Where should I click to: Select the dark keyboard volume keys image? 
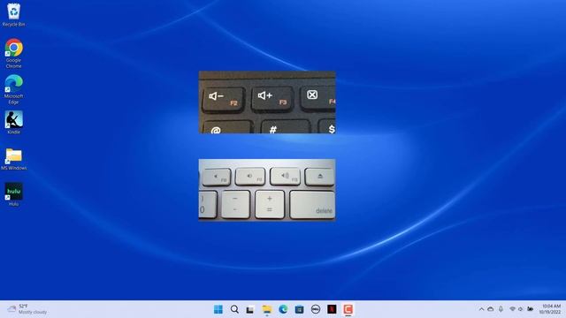[x=267, y=102]
